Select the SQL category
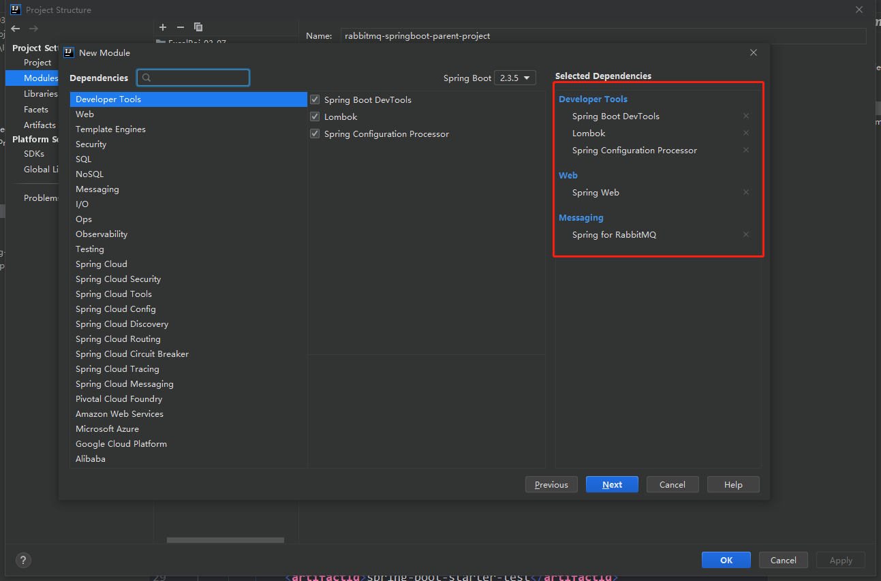 [x=189, y=159]
